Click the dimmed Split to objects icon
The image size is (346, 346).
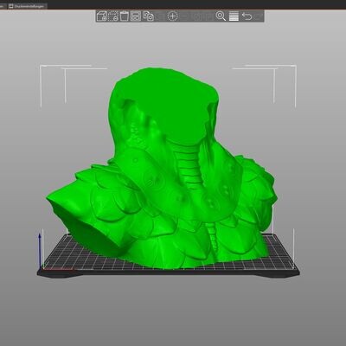[x=196, y=16]
